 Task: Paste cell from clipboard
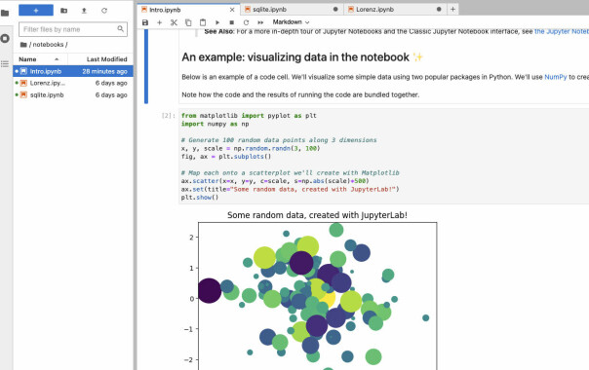click(203, 22)
